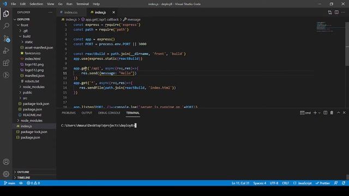Screen dimensions: 349x196
Task: Expand the Outline section
Action: click(34, 172)
